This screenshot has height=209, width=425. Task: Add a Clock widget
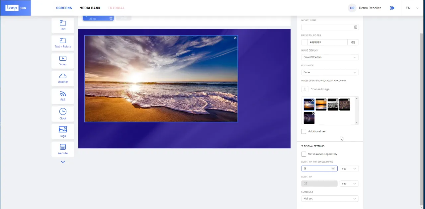[63, 114]
